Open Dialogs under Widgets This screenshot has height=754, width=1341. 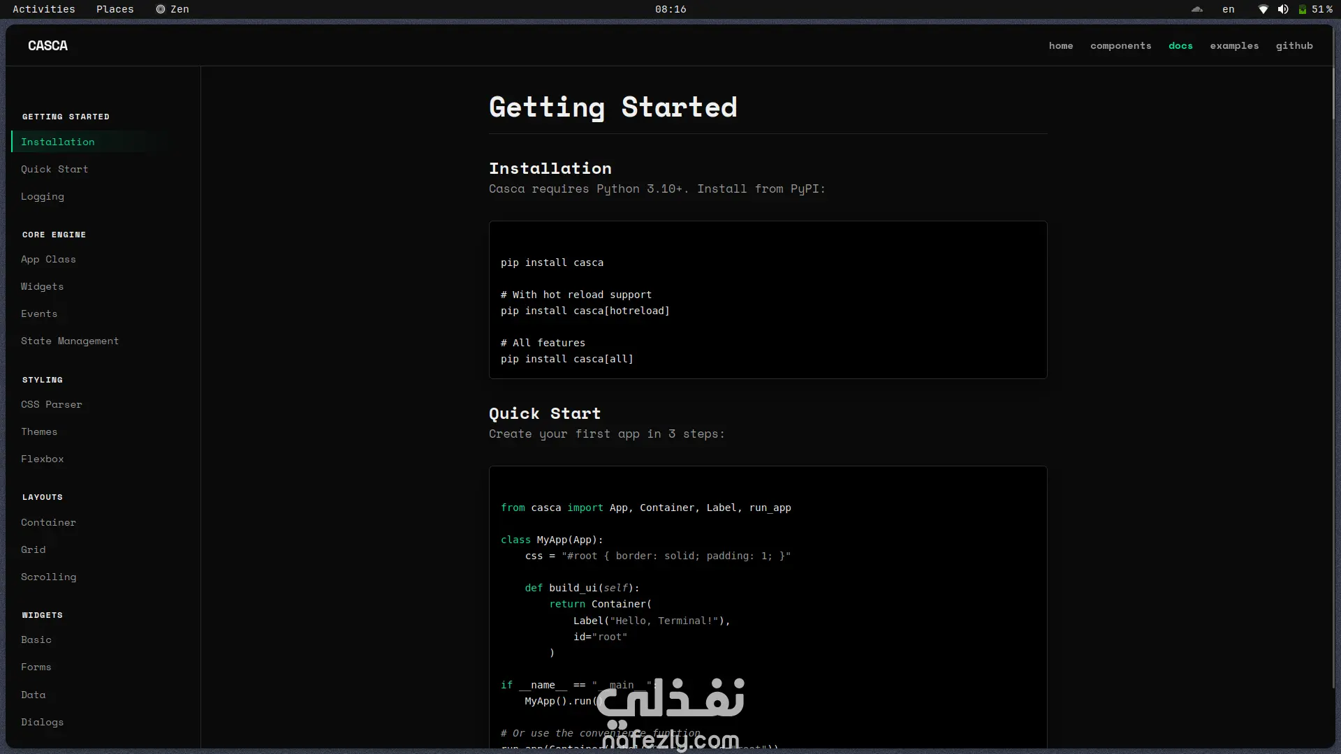(x=43, y=722)
